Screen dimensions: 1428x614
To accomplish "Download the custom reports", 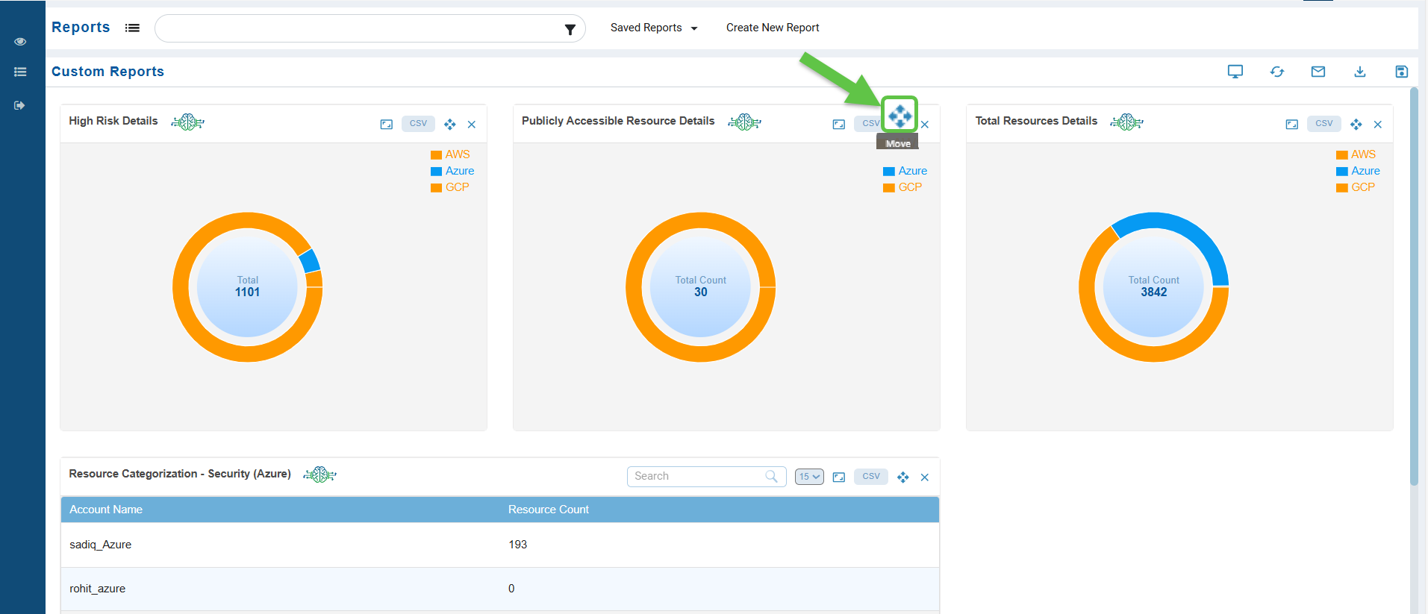I will (1360, 72).
